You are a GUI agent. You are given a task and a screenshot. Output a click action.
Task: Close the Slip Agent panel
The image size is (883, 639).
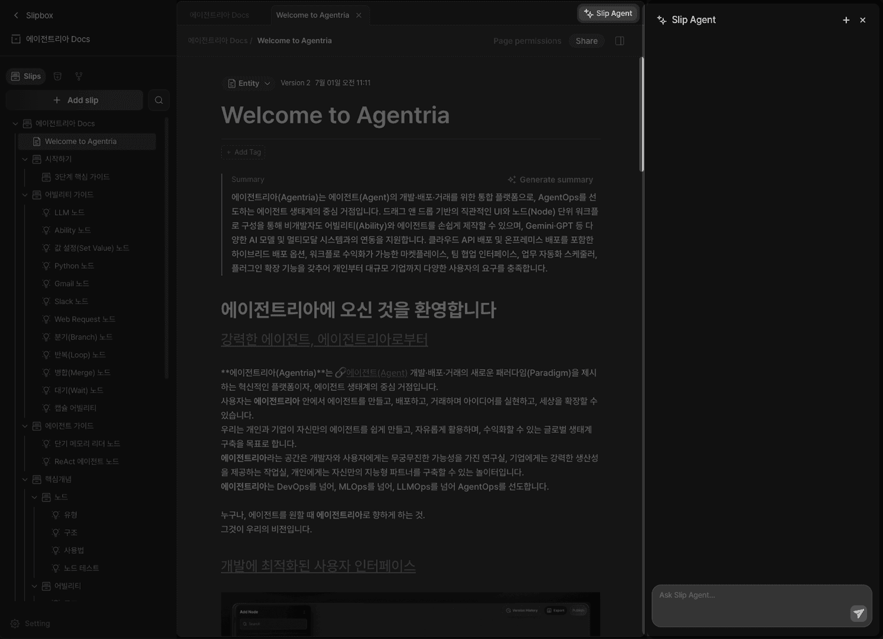(863, 20)
